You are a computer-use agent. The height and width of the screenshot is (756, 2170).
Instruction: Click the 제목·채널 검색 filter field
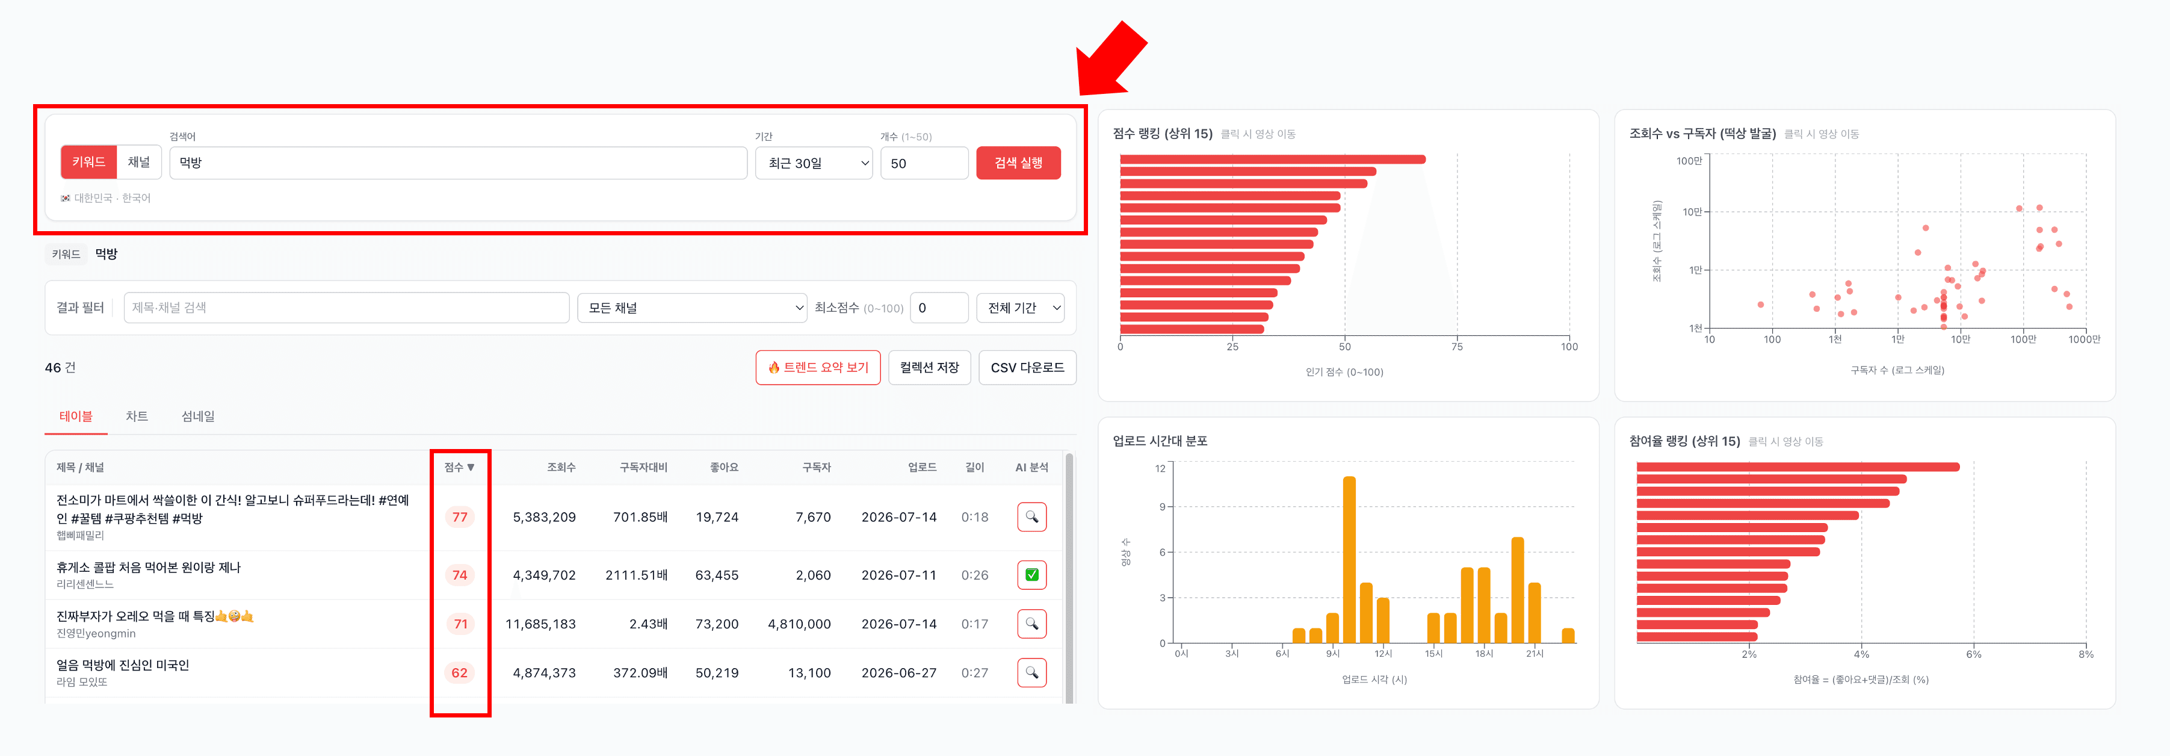click(x=346, y=308)
